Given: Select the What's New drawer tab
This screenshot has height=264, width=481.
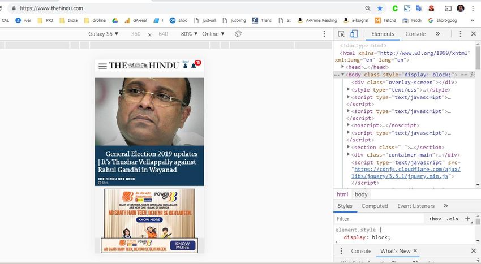Looking at the screenshot, I should point(396,251).
